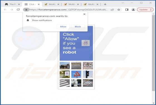Select the pedestrian warning sign thumbnail
Screen dimensions: 156x105
tap(76, 74)
